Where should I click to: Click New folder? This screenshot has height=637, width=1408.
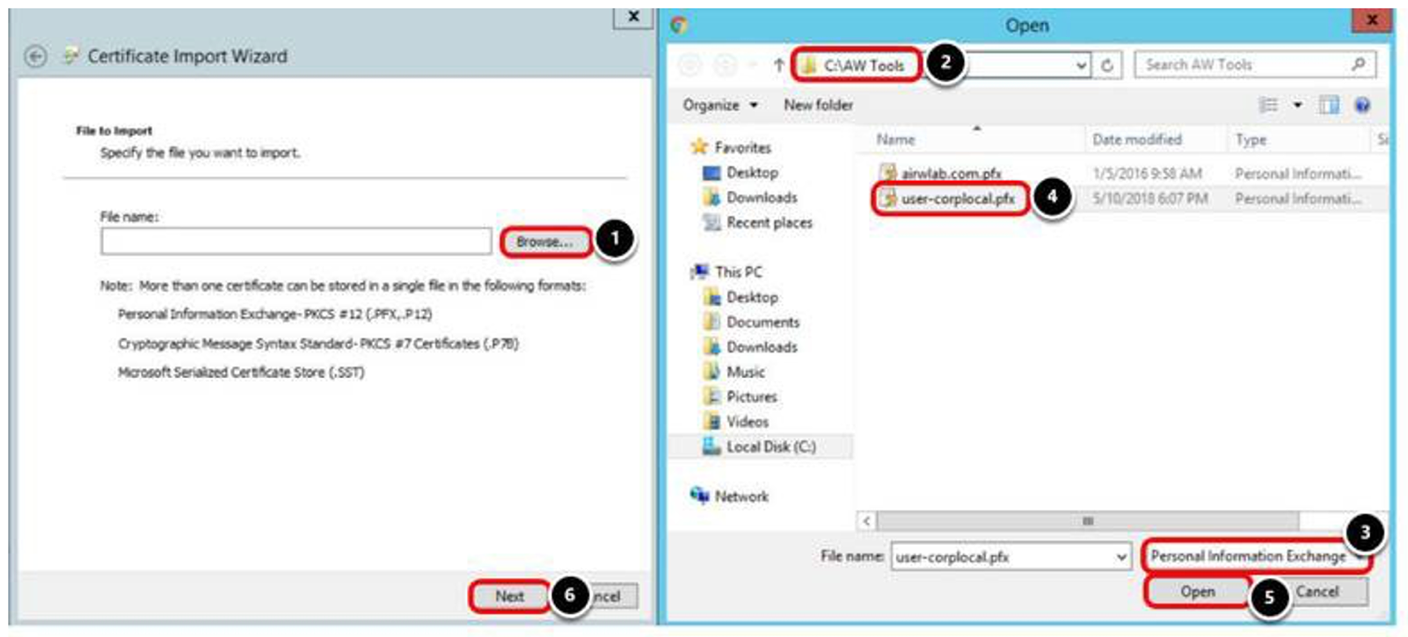coord(818,105)
